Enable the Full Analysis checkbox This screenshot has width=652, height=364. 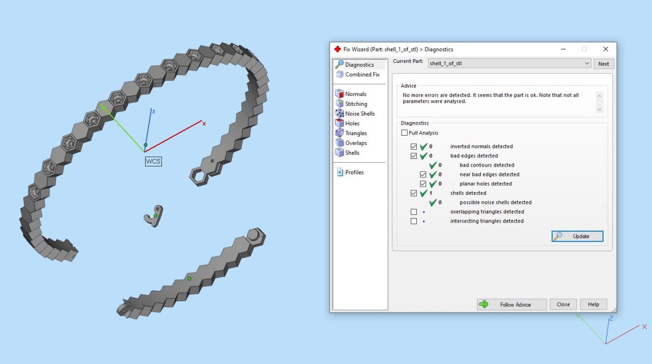click(404, 133)
